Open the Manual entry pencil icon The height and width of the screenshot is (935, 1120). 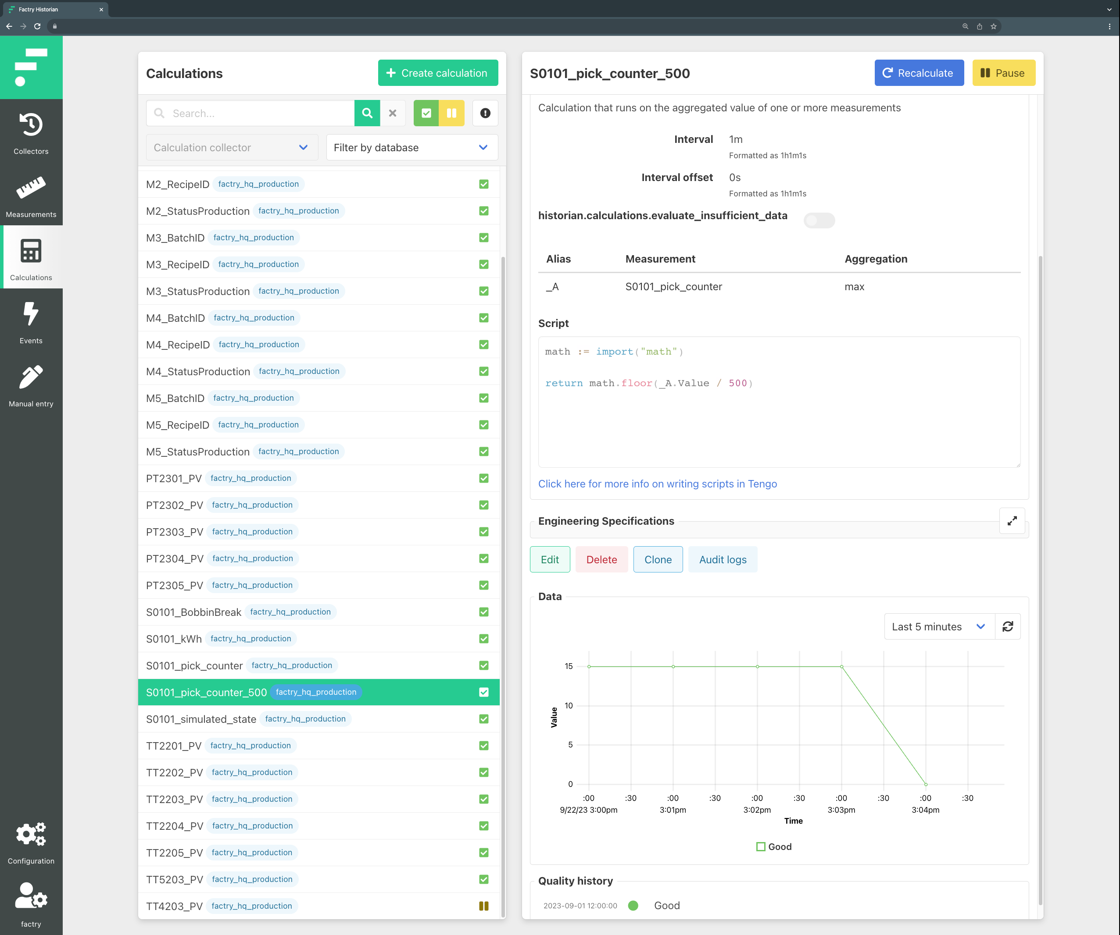(x=31, y=385)
